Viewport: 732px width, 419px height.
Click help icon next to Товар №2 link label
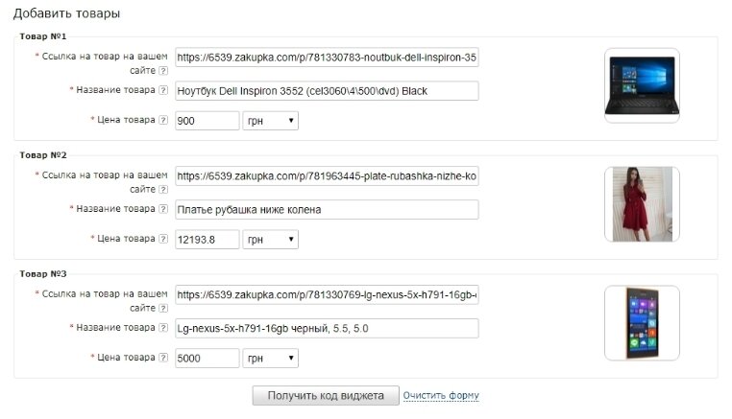click(163, 190)
